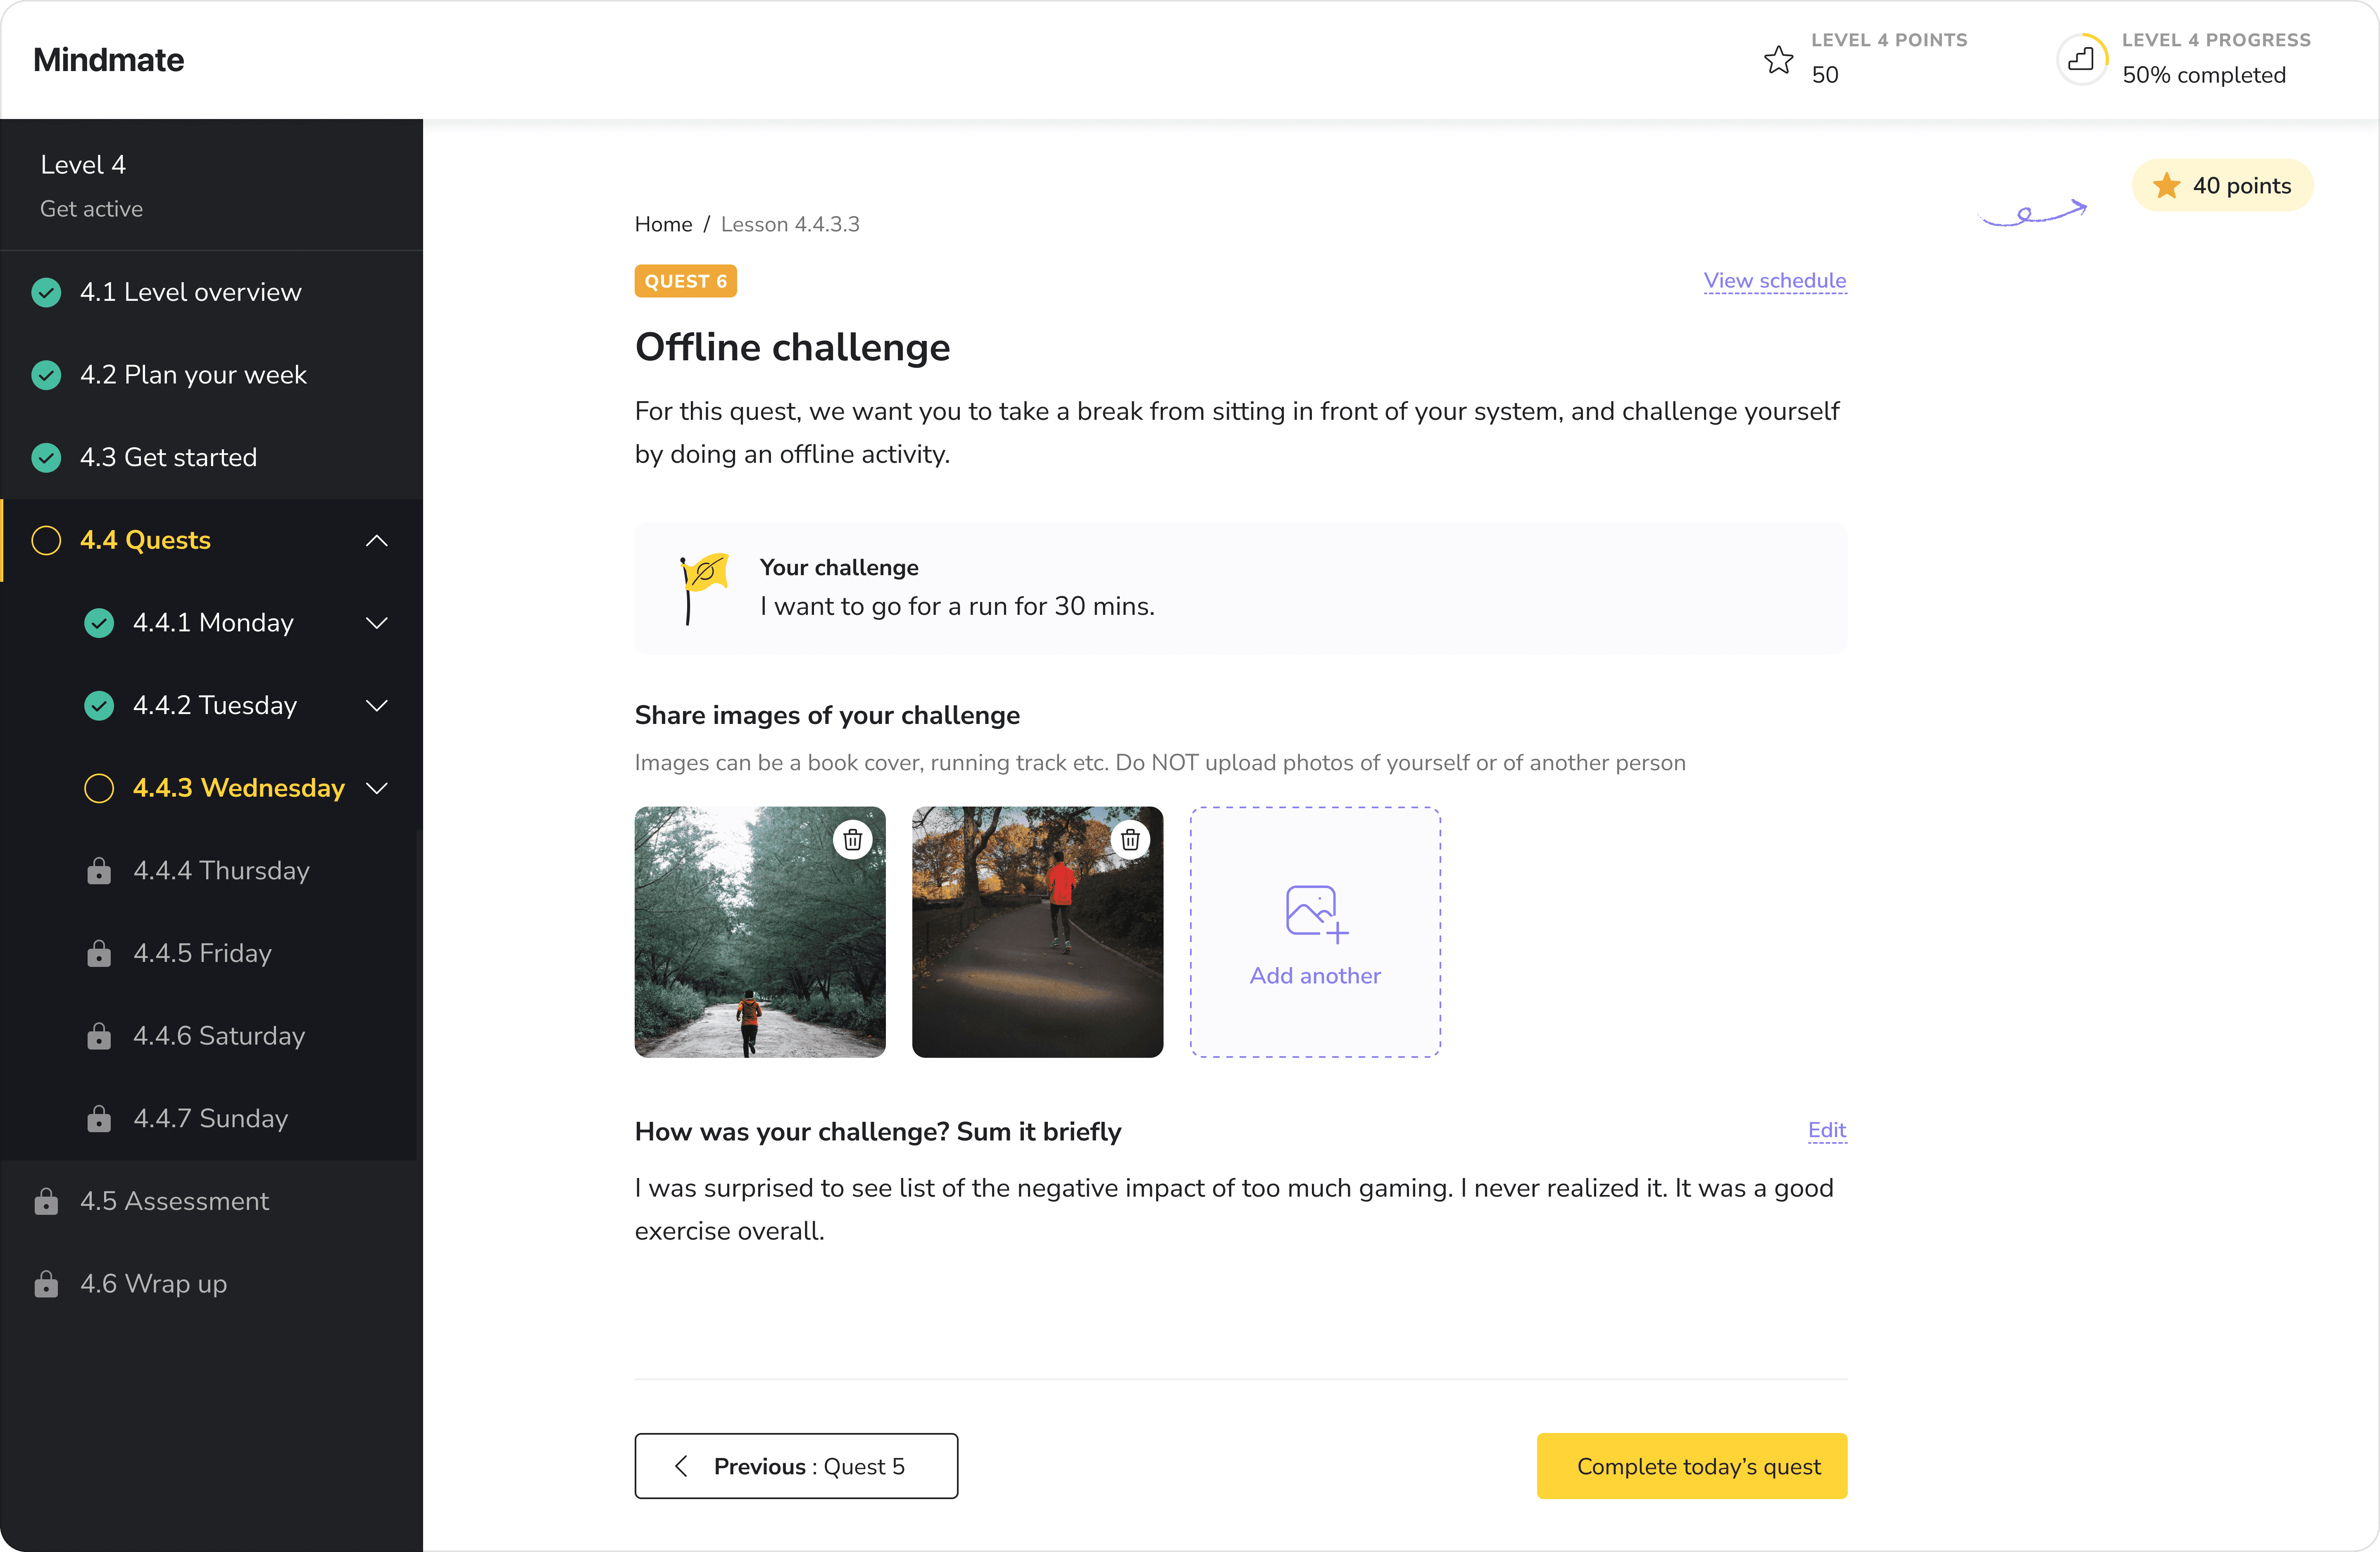The height and width of the screenshot is (1552, 2380).
Task: Click the lock icon beside 4.4.6 Saturday
Action: tap(99, 1036)
